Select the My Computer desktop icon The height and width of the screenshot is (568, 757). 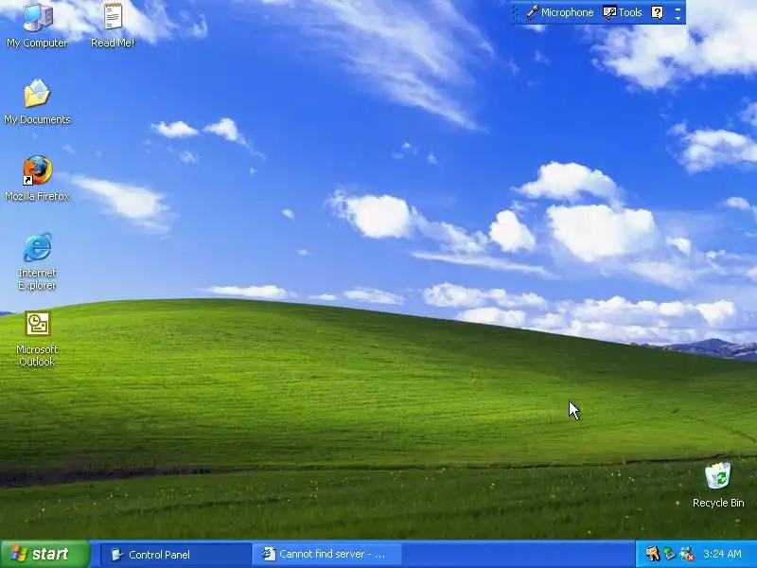(x=37, y=25)
